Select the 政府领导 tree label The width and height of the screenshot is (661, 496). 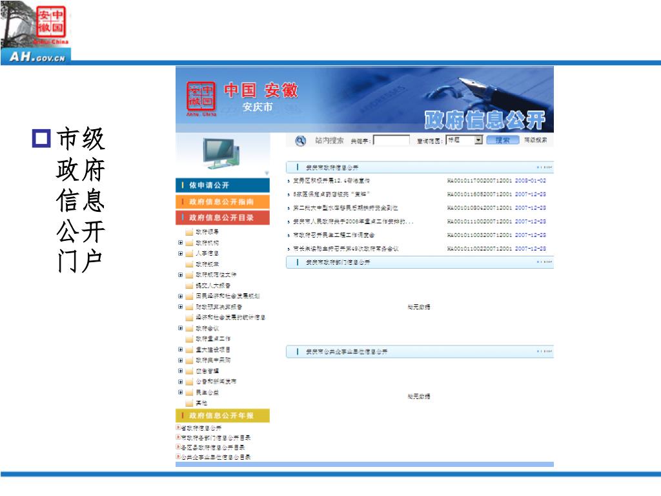click(x=207, y=232)
